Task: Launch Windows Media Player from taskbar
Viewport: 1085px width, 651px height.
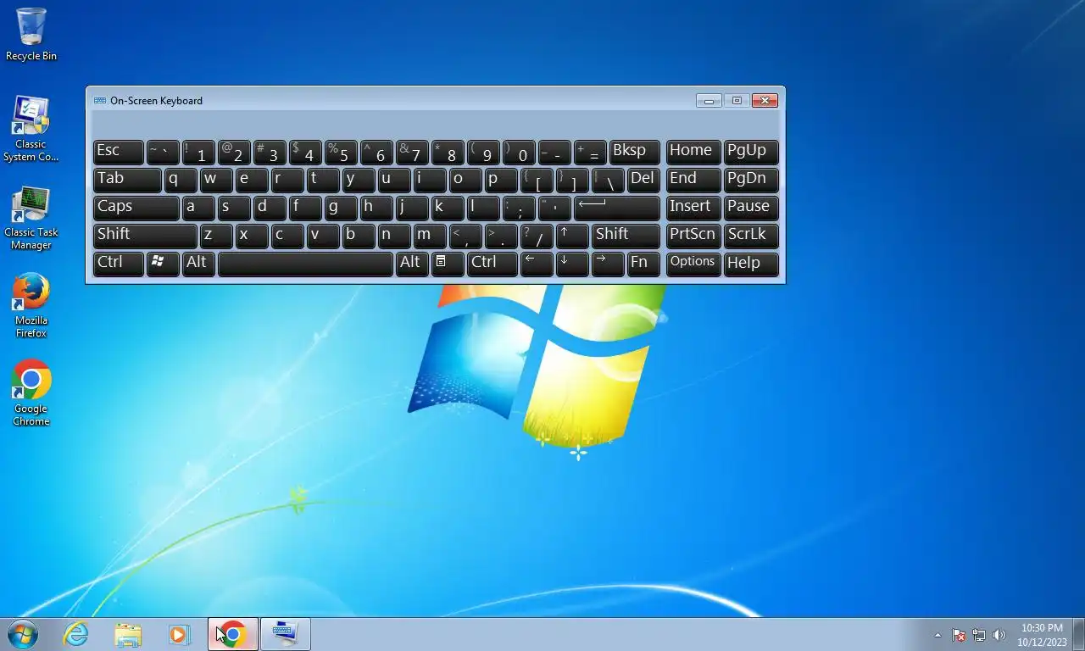Action: pyautogui.click(x=179, y=634)
